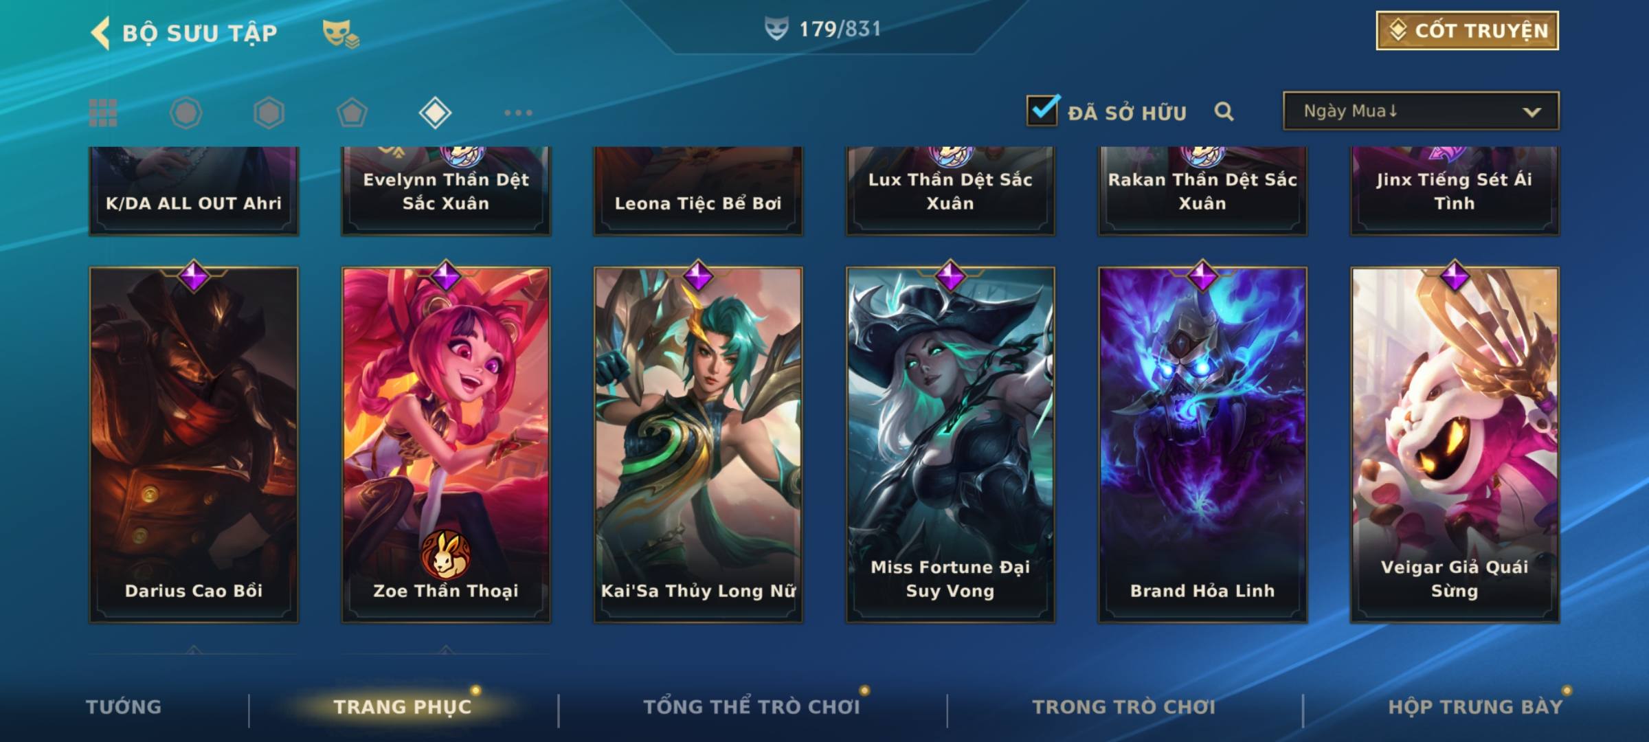This screenshot has height=742, width=1649.
Task: Filter by the pentagon rarity icon
Action: coord(352,113)
